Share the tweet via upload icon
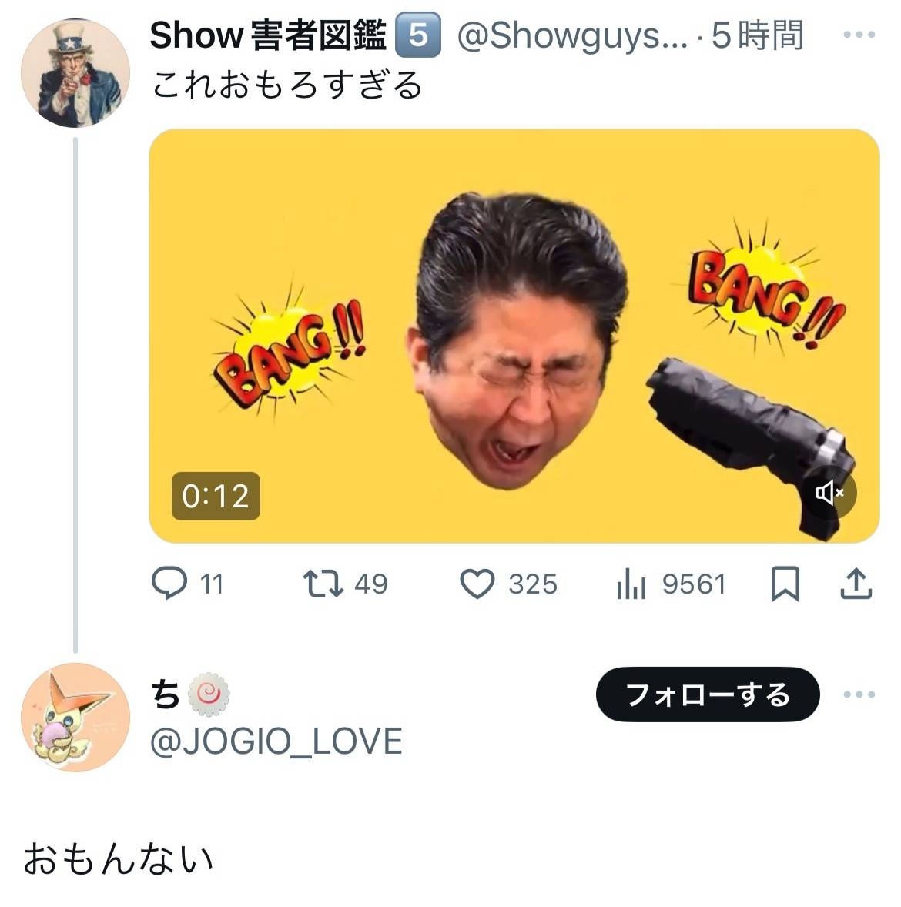The image size is (901, 907). click(856, 583)
